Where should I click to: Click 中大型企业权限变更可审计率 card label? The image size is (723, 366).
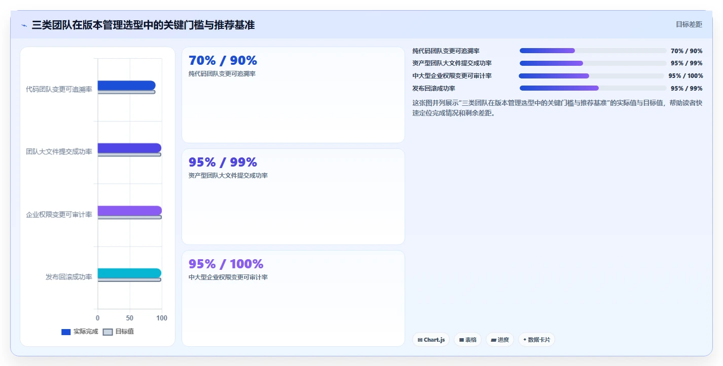228,277
